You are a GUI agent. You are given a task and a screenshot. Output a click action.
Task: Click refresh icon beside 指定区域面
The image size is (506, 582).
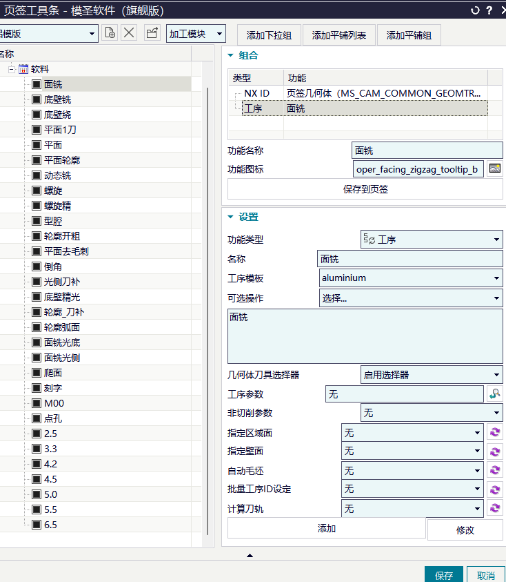tap(495, 432)
